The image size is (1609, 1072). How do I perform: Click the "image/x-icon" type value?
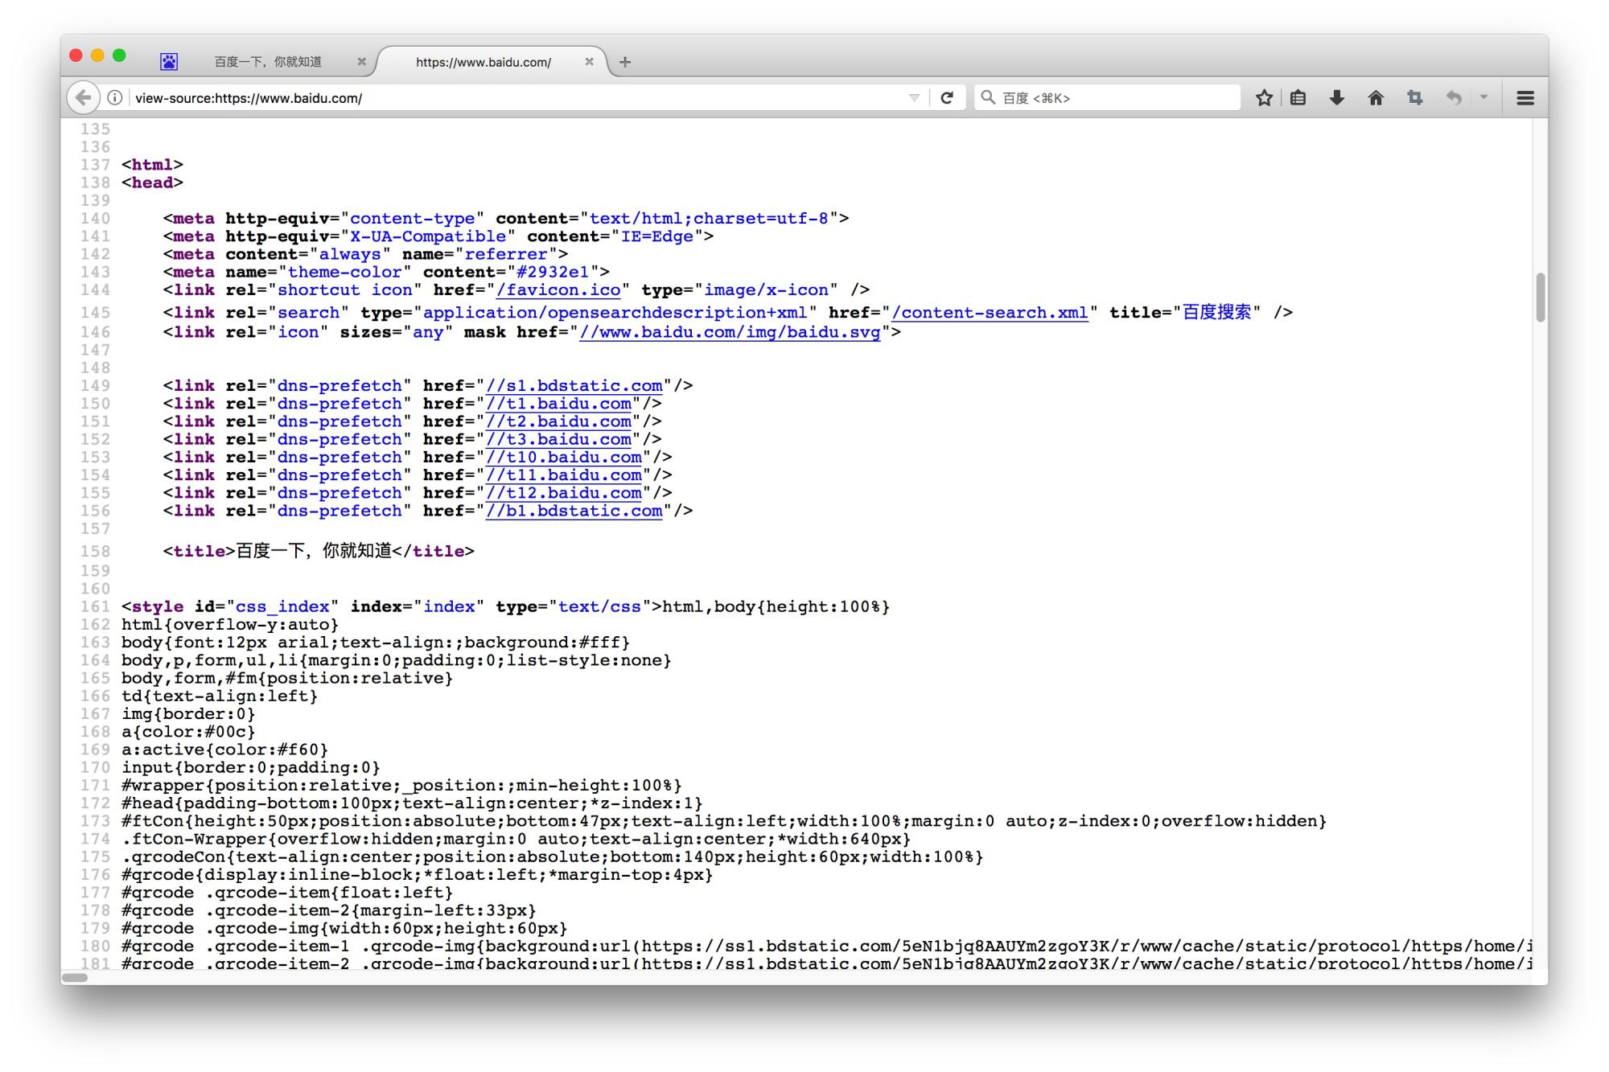pos(766,290)
